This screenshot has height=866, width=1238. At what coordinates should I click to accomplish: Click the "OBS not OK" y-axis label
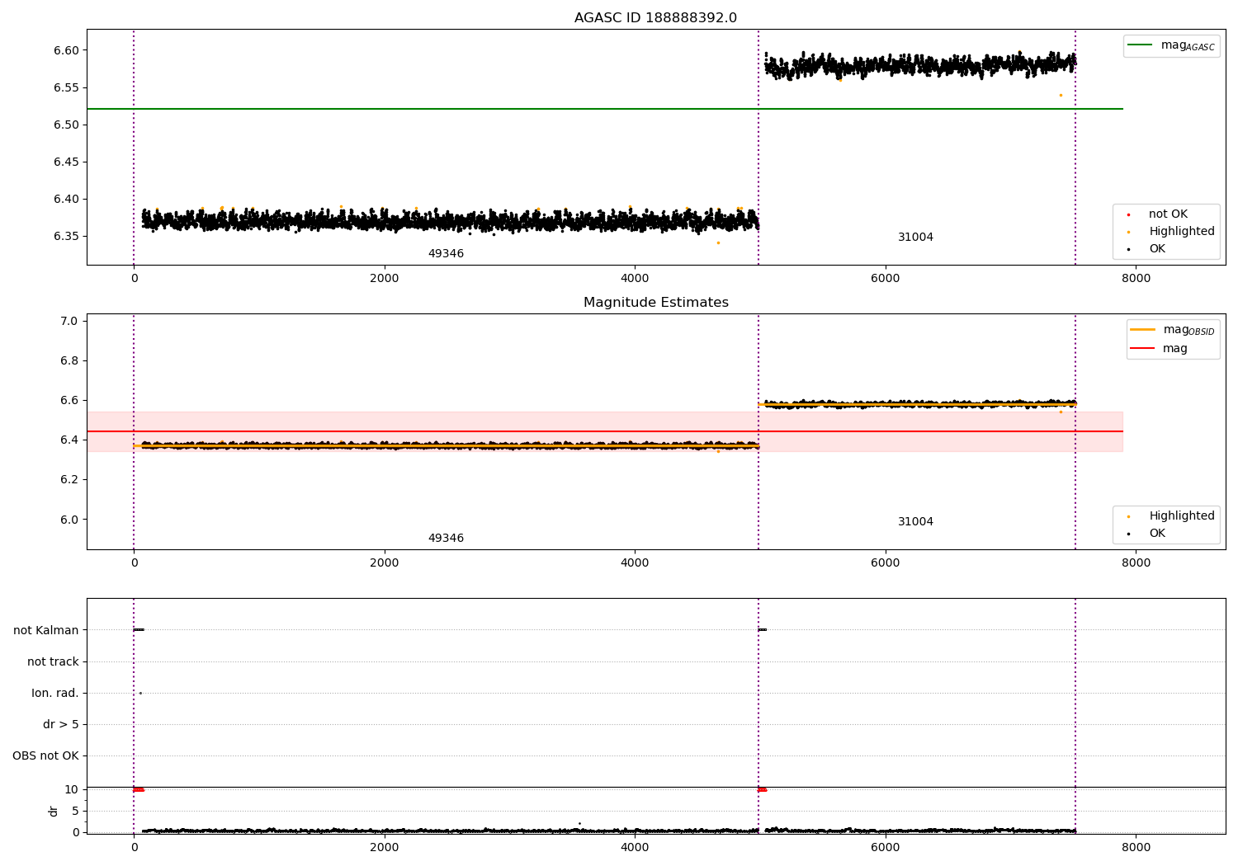[x=45, y=755]
